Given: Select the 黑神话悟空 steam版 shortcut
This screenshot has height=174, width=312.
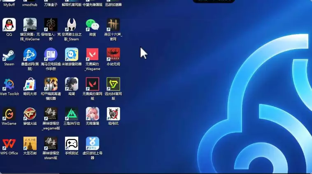Looking at the screenshot, I should [x=51, y=143].
